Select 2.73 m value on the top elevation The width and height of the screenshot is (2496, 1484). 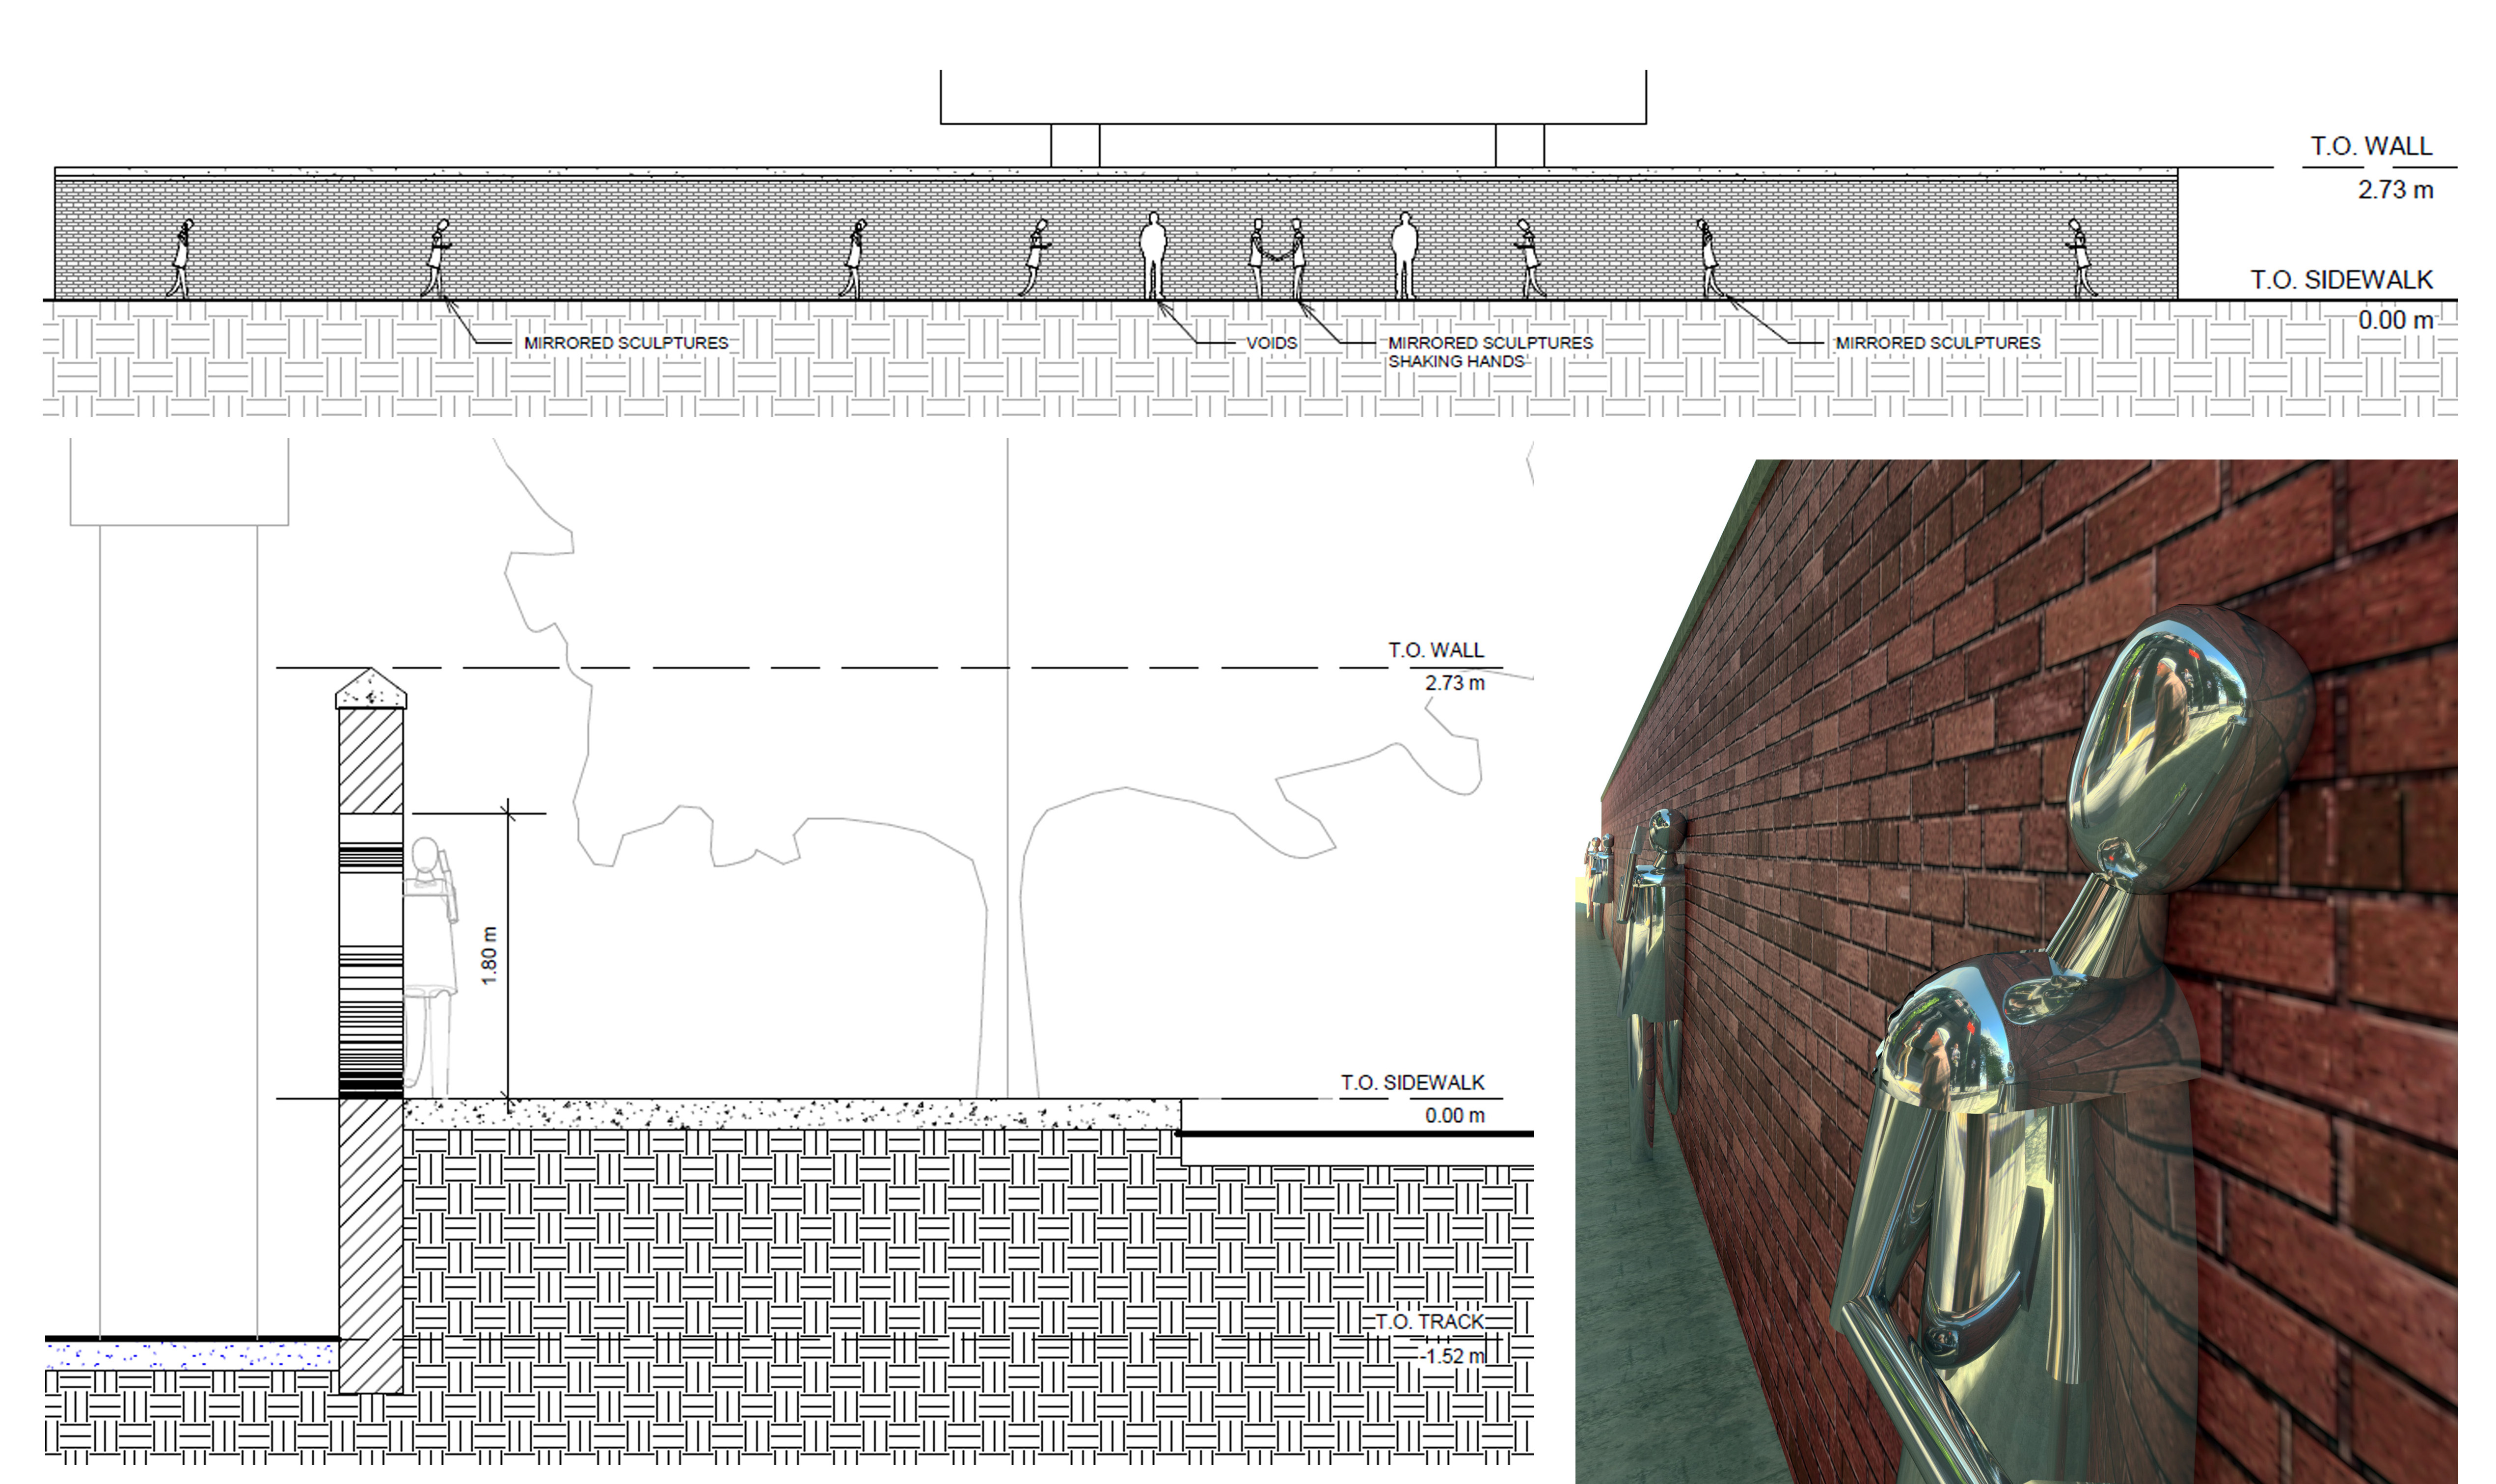(x=2395, y=190)
